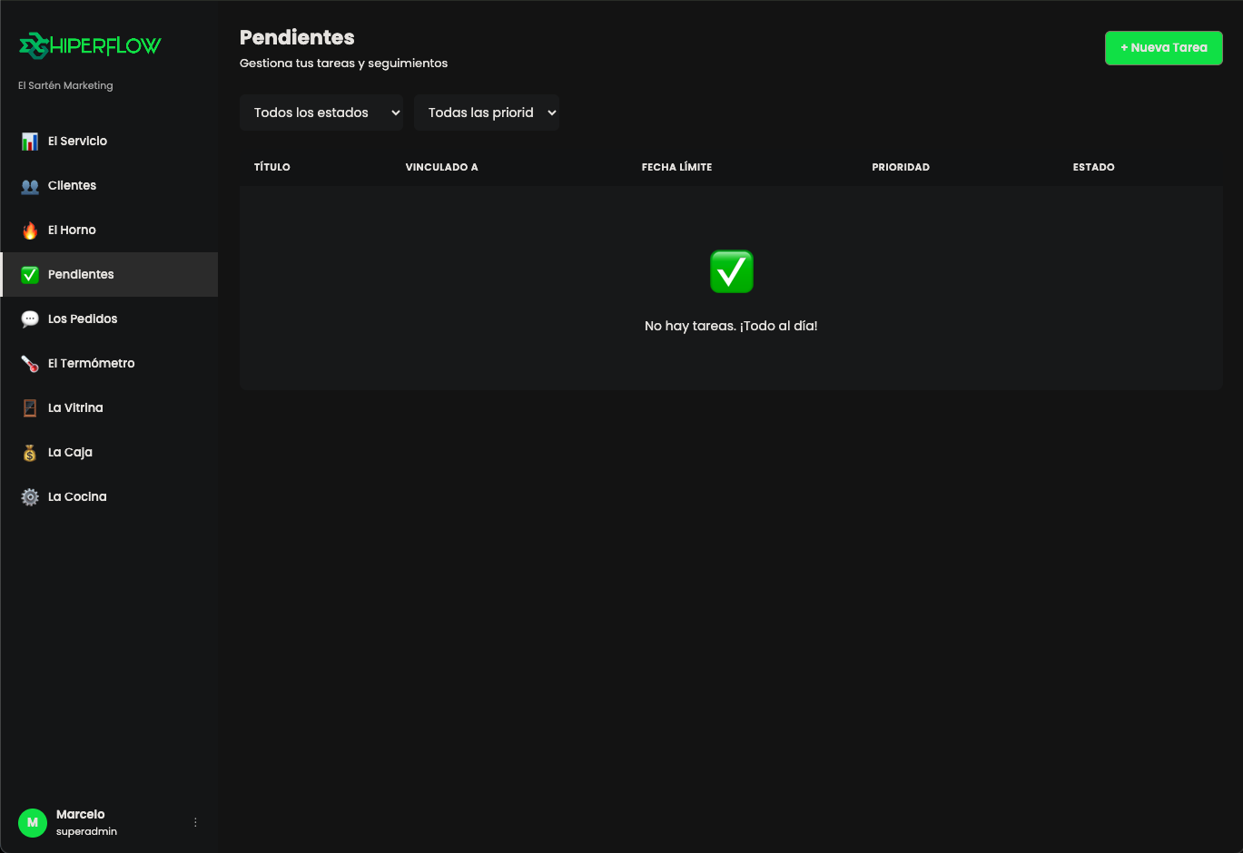1243x853 pixels.
Task: Sort by the Fecha Límite column header
Action: [x=676, y=167]
